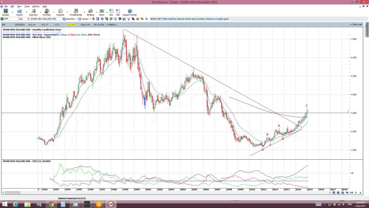
Task: Open the Fundamental data tool
Action: (76, 12)
